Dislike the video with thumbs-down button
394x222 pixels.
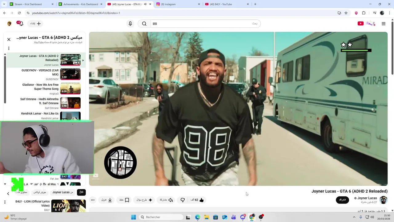pyautogui.click(x=183, y=200)
